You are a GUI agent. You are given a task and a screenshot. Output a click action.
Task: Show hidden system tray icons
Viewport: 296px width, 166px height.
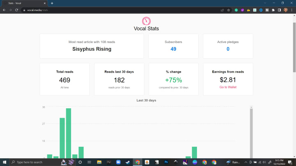tap(246, 162)
